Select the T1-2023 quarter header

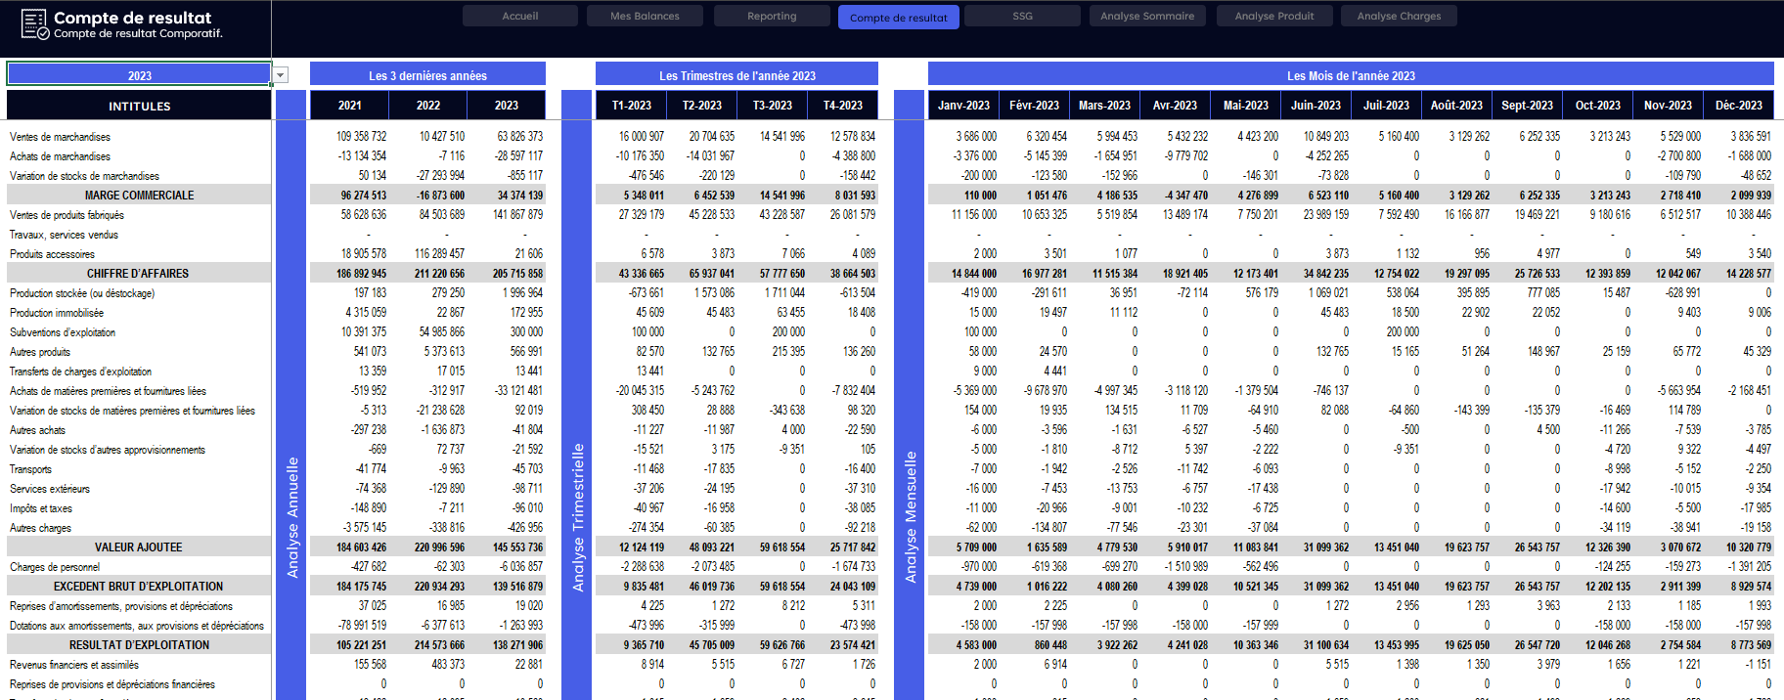point(631,105)
